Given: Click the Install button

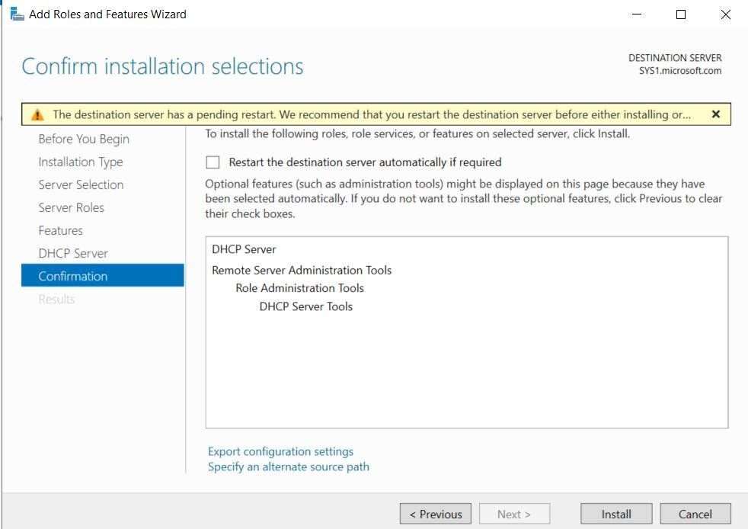Looking at the screenshot, I should [616, 514].
